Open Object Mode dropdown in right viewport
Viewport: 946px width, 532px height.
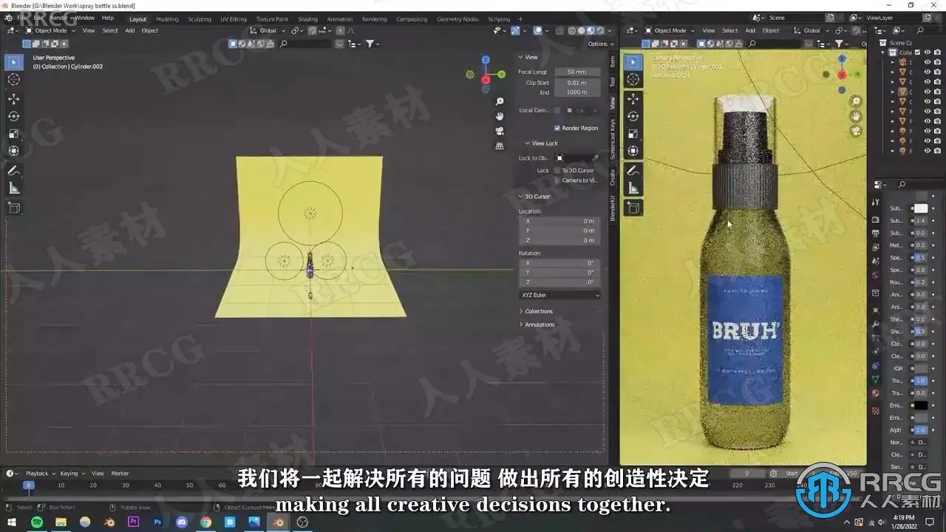(670, 30)
